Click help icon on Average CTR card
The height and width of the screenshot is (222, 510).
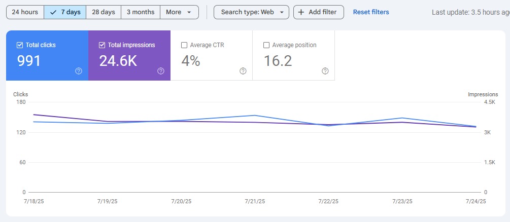243,71
